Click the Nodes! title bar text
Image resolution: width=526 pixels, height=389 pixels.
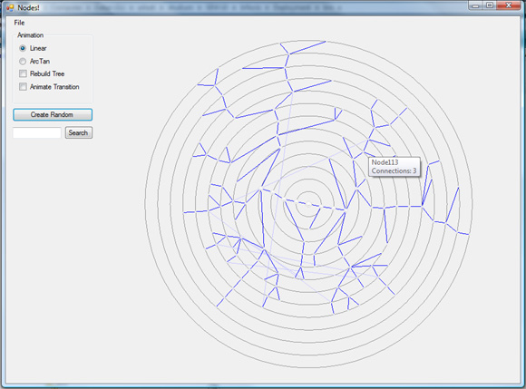pos(28,7)
